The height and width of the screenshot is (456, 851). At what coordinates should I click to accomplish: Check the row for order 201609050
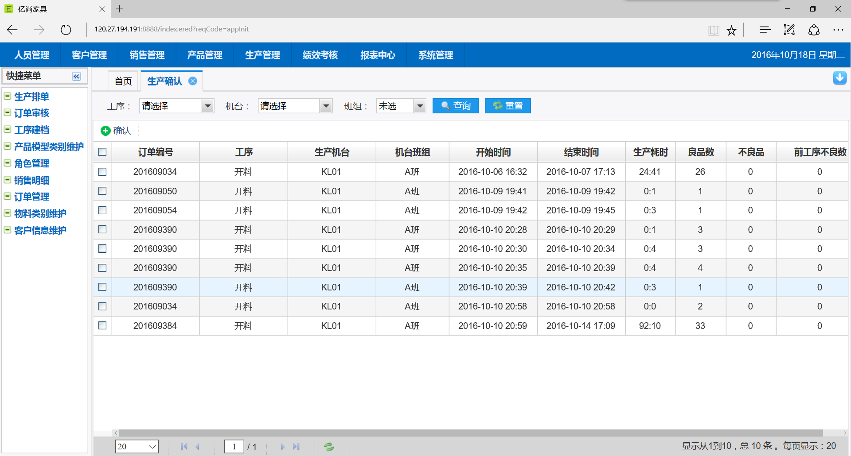coord(102,191)
